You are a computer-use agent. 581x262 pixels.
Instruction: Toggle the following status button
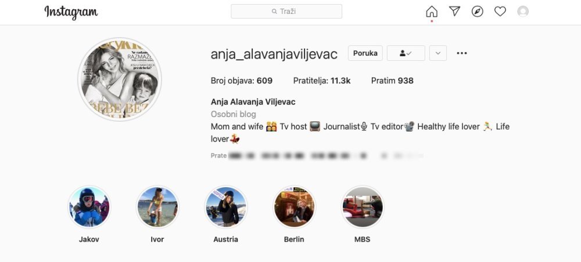click(x=406, y=53)
